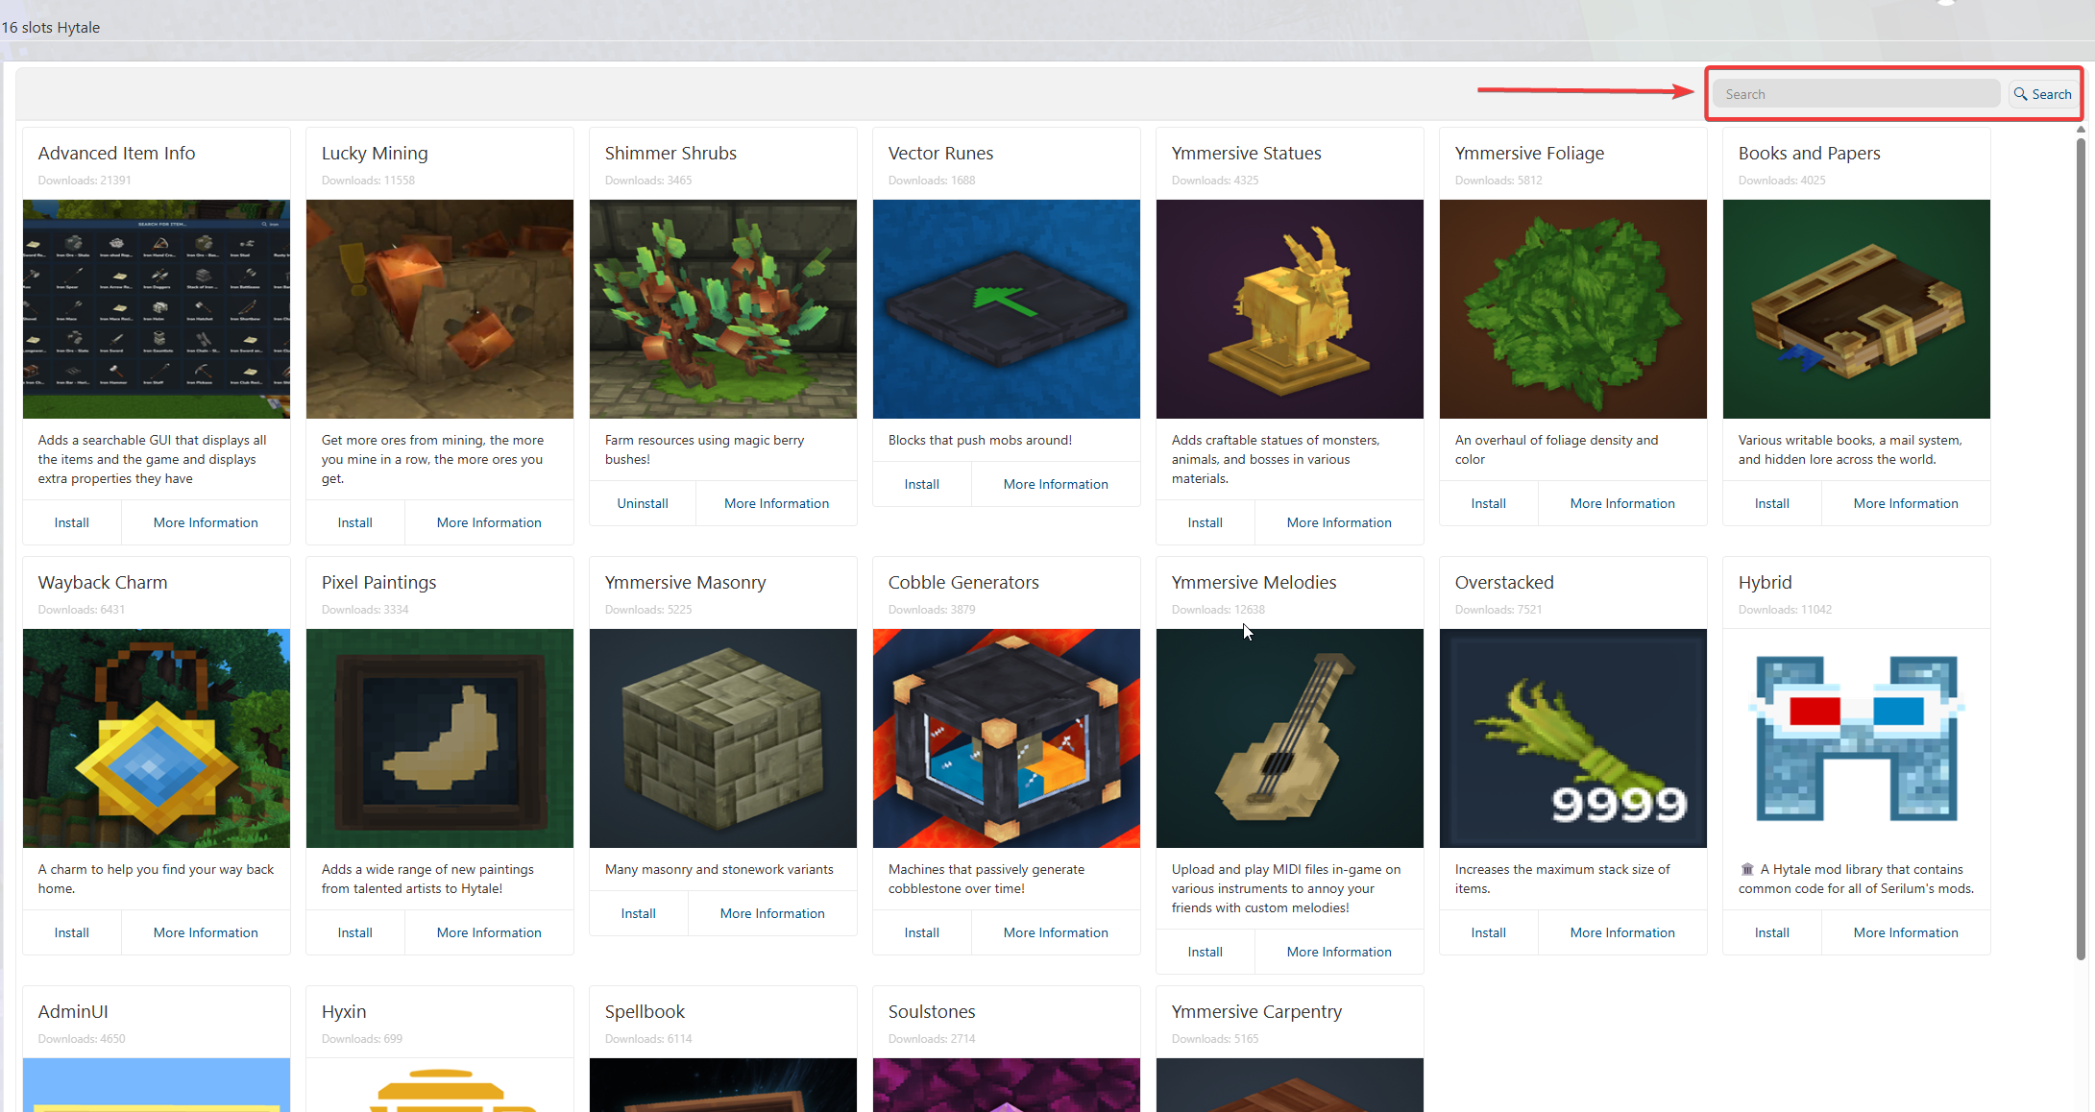Install the Vector Runes mod

click(x=921, y=484)
